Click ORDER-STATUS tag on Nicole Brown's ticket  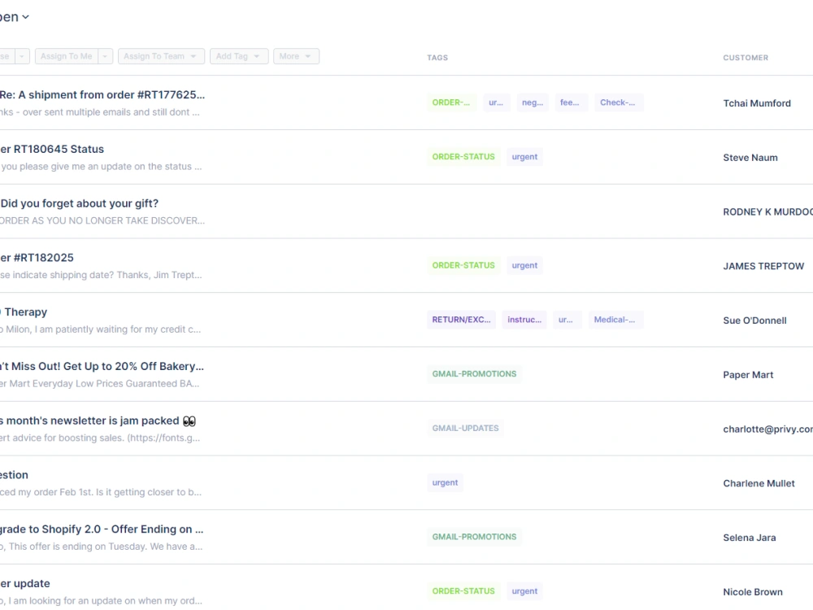point(463,591)
